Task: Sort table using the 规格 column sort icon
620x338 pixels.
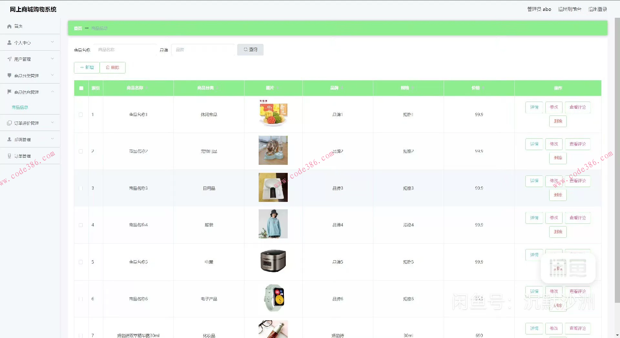Action: pos(412,88)
